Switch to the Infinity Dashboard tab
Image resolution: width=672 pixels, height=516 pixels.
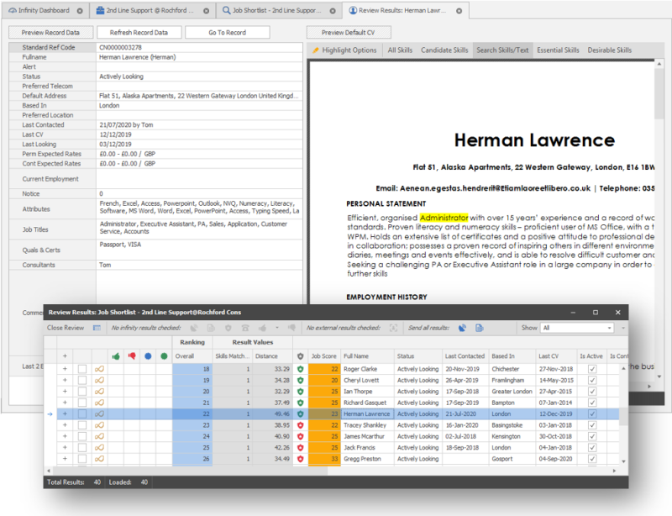click(40, 11)
